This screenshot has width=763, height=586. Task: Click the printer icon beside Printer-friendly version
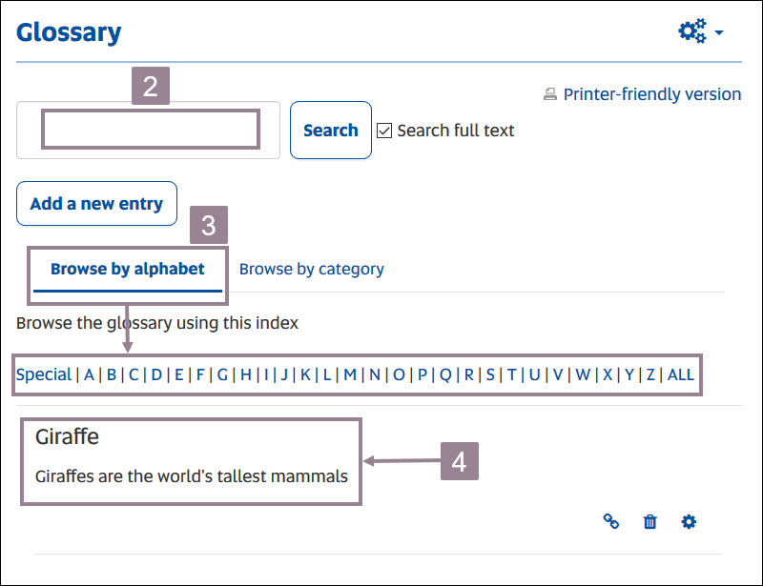pyautogui.click(x=550, y=93)
